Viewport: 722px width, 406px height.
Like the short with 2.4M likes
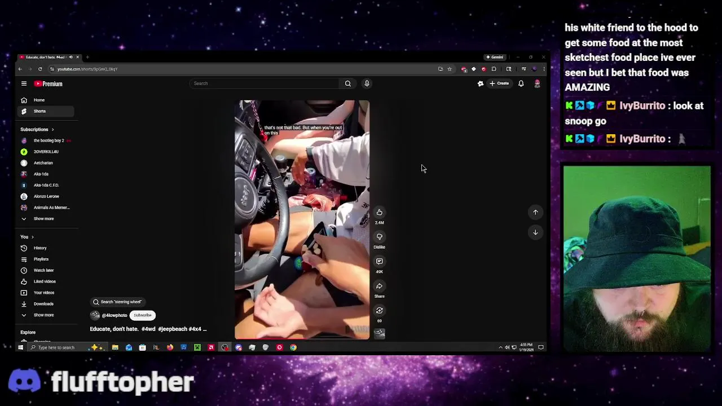pos(379,212)
